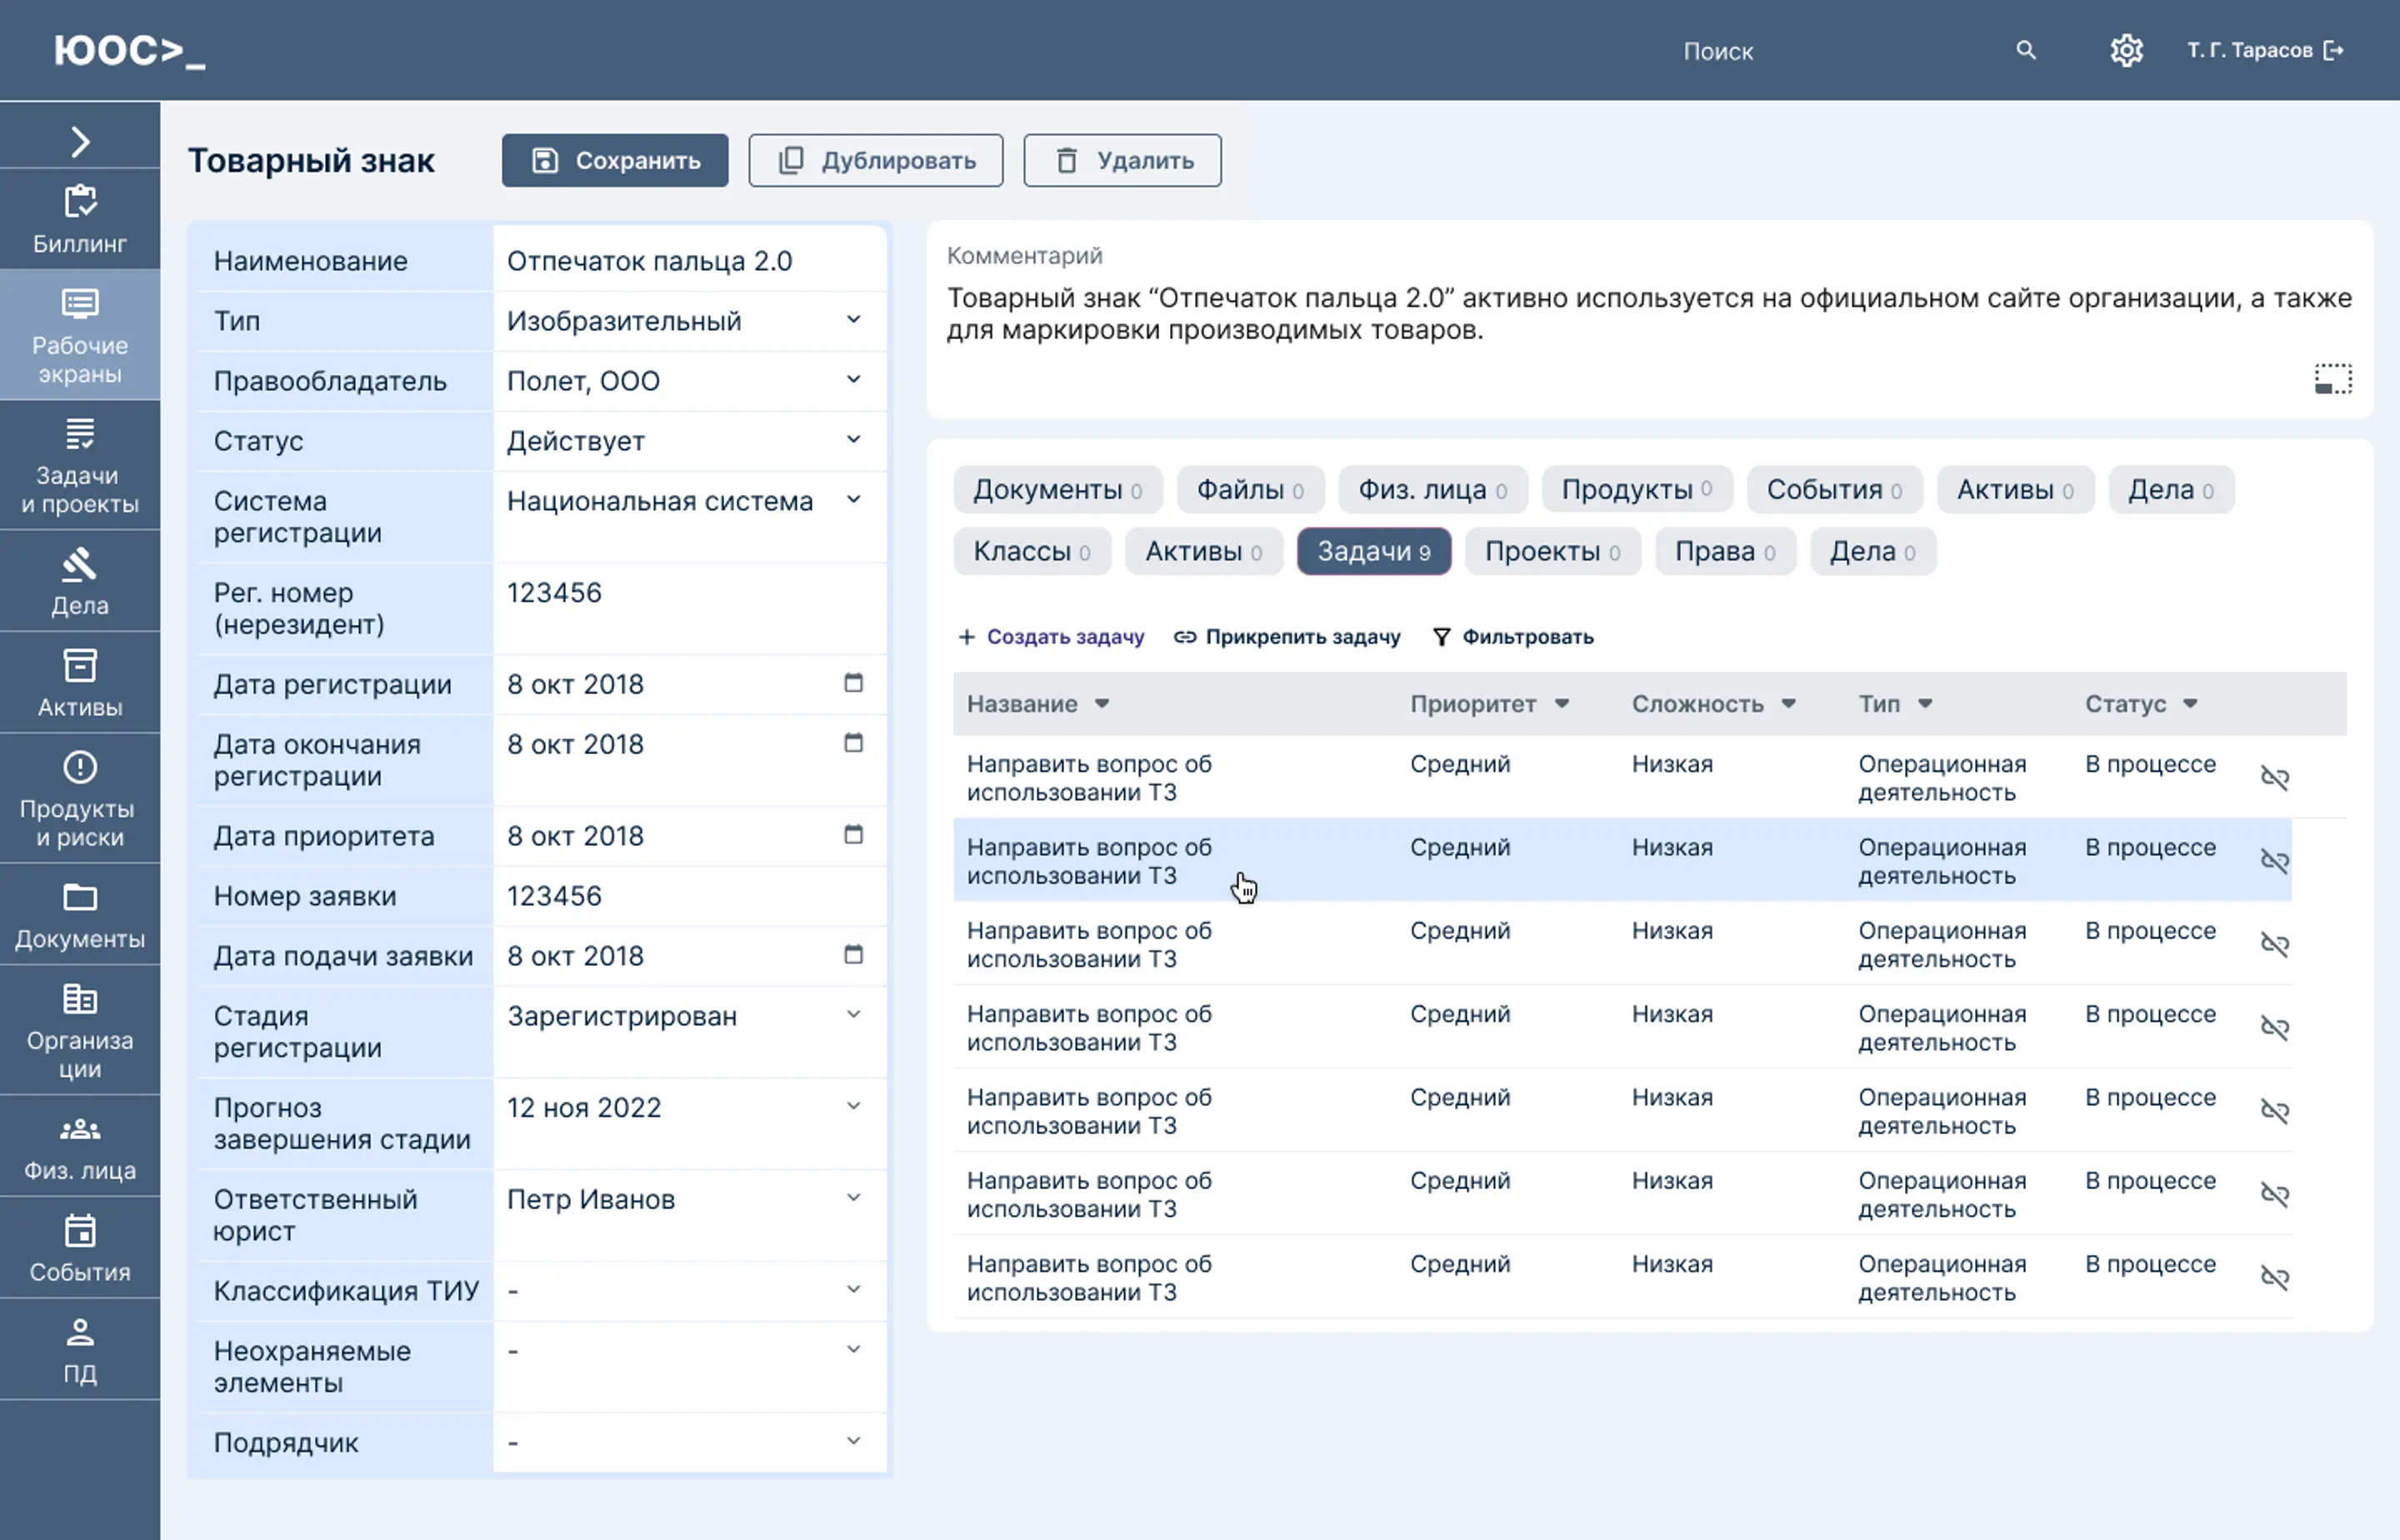Select the Проекты tab
2400x1540 pixels.
1552,552
